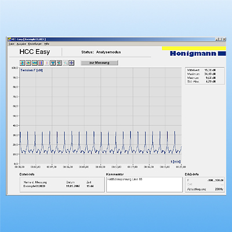The image size is (232, 232).
Task: Click the Mittelwert value 15,31 cN
Action: pyautogui.click(x=210, y=70)
